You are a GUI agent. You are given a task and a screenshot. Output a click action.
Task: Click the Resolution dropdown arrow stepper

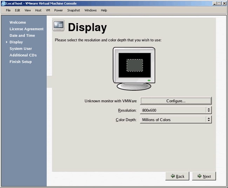[x=209, y=110]
